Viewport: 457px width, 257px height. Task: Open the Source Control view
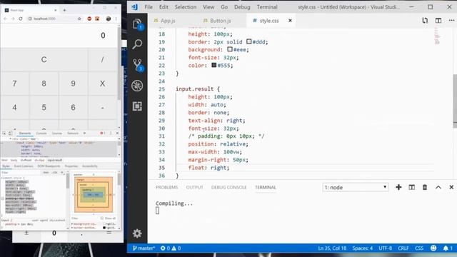click(137, 65)
